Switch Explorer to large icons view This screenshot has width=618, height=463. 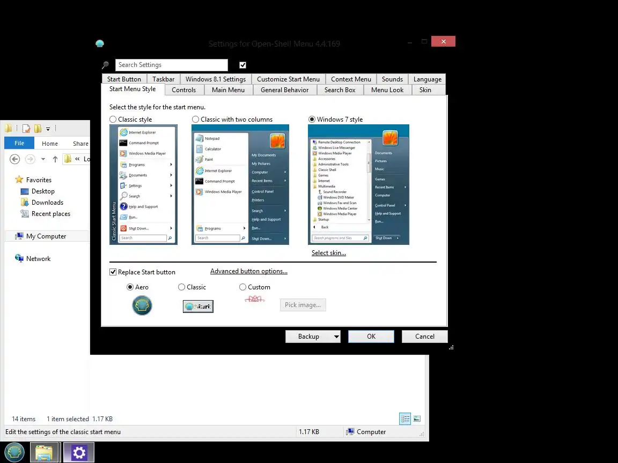[417, 419]
